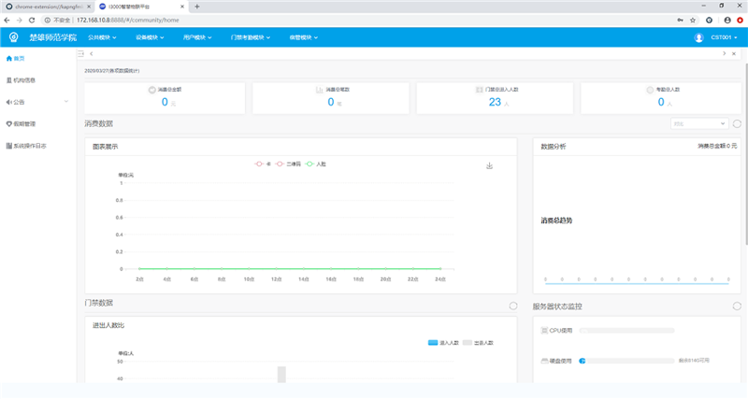The image size is (748, 399).
Task: Shift the page tabs left with the arrow
Action: (91, 53)
